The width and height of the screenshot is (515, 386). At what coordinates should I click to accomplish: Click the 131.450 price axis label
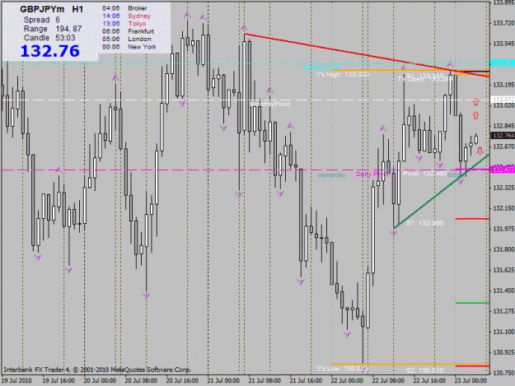pos(503,291)
